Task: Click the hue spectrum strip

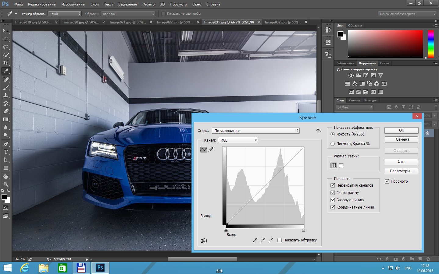Action: pyautogui.click(x=431, y=44)
